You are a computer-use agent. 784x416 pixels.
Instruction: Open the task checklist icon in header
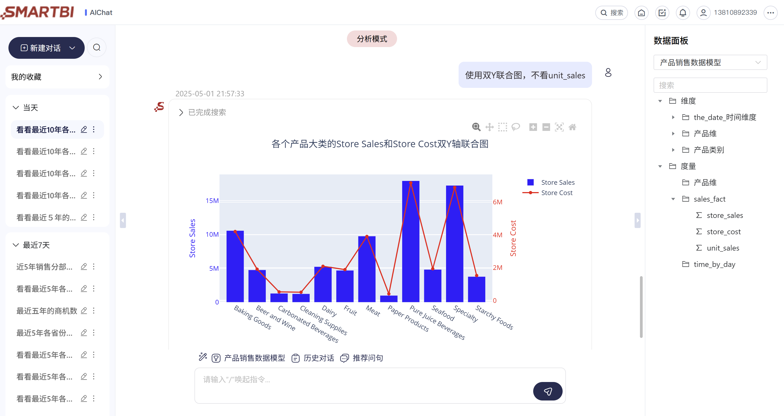pyautogui.click(x=662, y=13)
